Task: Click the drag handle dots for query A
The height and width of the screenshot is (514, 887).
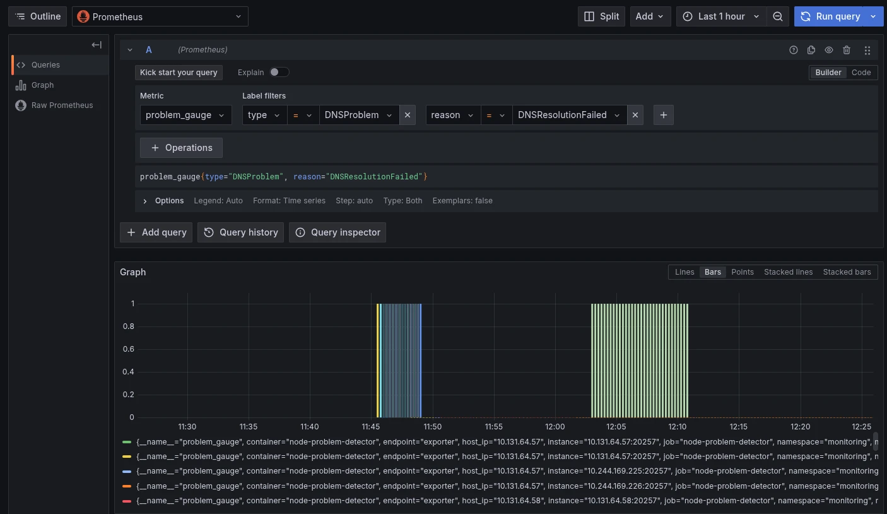Action: [867, 50]
